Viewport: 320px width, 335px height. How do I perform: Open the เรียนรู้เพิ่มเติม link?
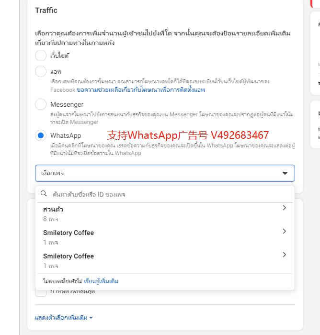point(101,281)
